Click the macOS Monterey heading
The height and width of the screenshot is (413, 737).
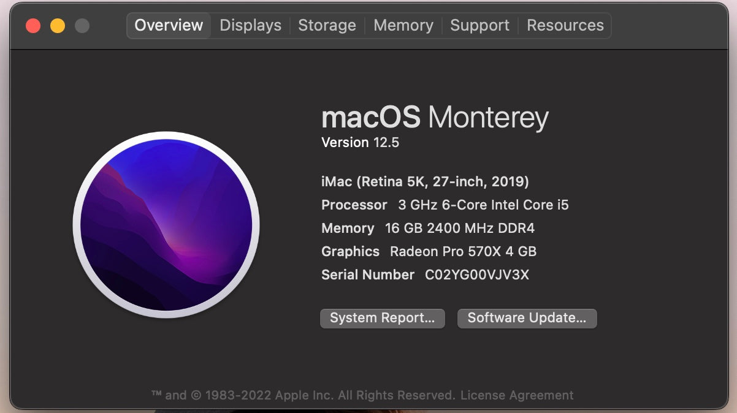(x=435, y=117)
